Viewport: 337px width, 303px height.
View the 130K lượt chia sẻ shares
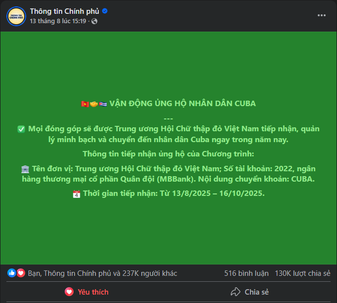pos(302,273)
